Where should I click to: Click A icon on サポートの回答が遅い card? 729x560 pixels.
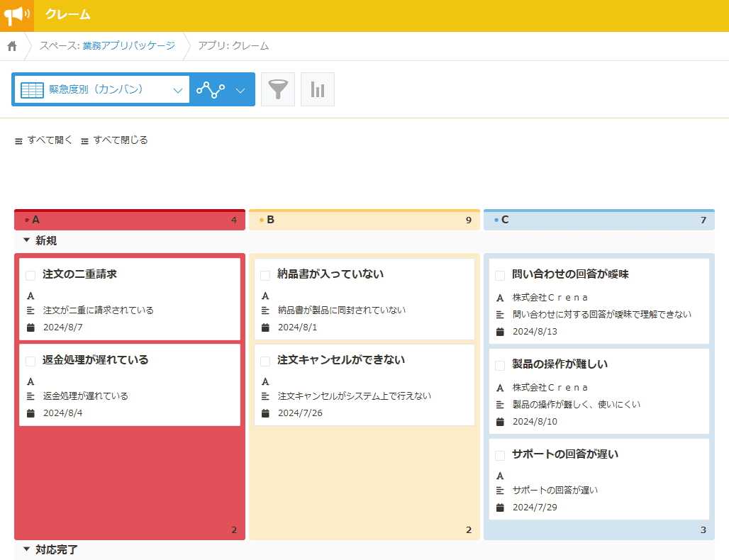500,476
